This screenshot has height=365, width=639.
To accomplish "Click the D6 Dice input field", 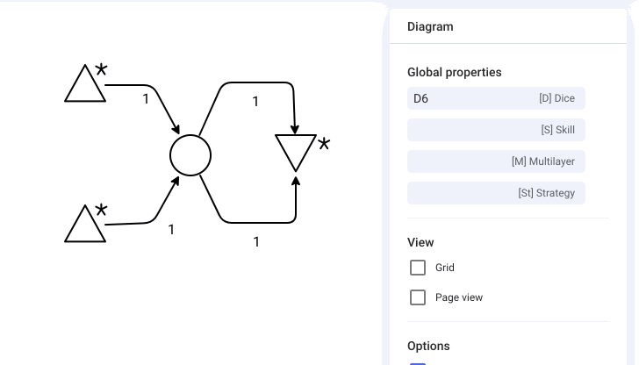I will tap(496, 98).
